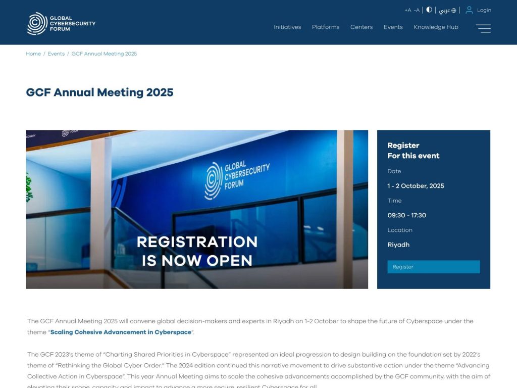This screenshot has width=517, height=388.
Task: Increase page text size with +A icon
Action: click(x=407, y=10)
